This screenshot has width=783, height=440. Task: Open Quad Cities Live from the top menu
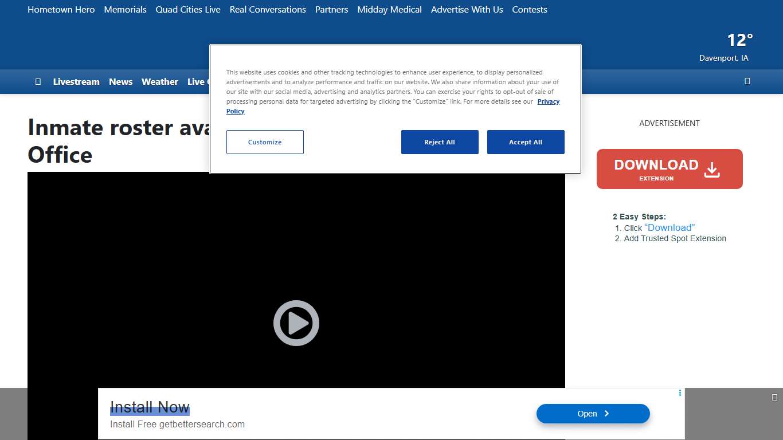(x=188, y=10)
